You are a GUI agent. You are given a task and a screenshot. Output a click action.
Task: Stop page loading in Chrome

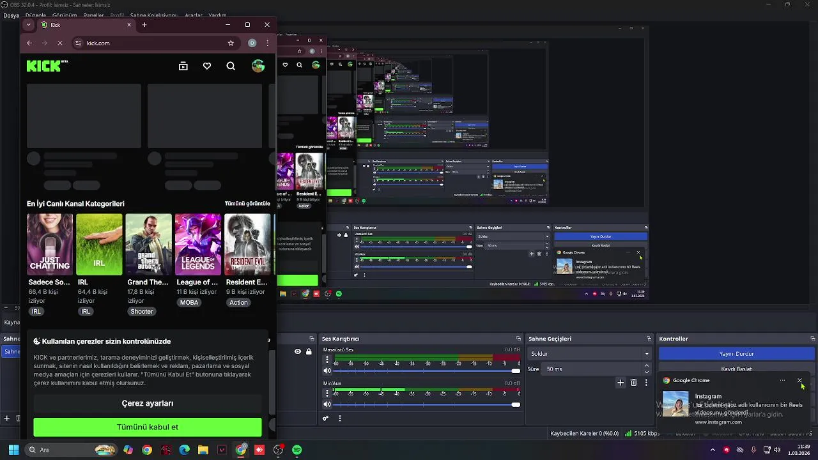(60, 43)
